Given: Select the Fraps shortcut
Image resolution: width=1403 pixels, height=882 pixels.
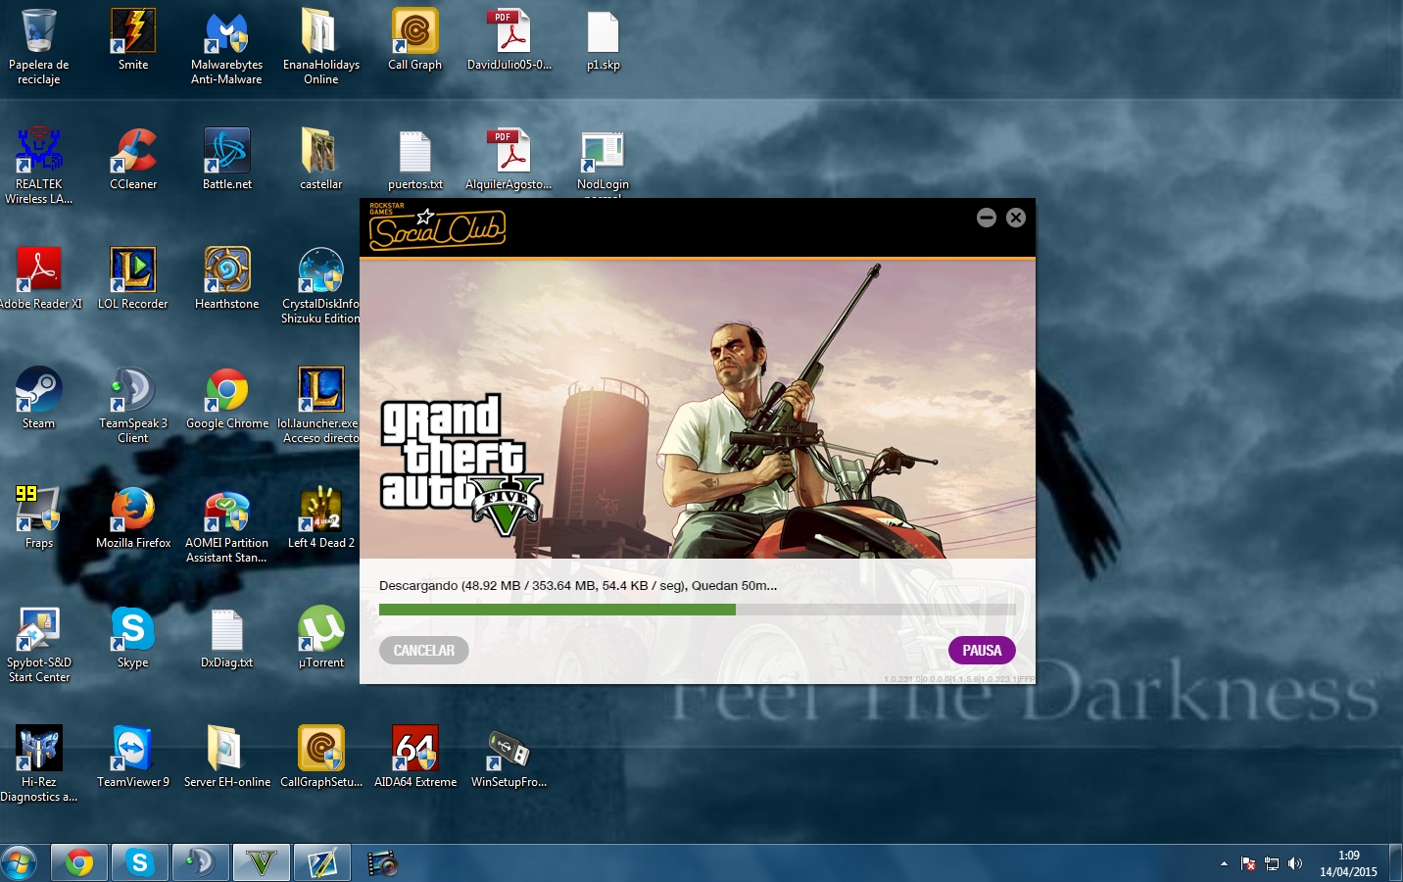Looking at the screenshot, I should click(39, 518).
